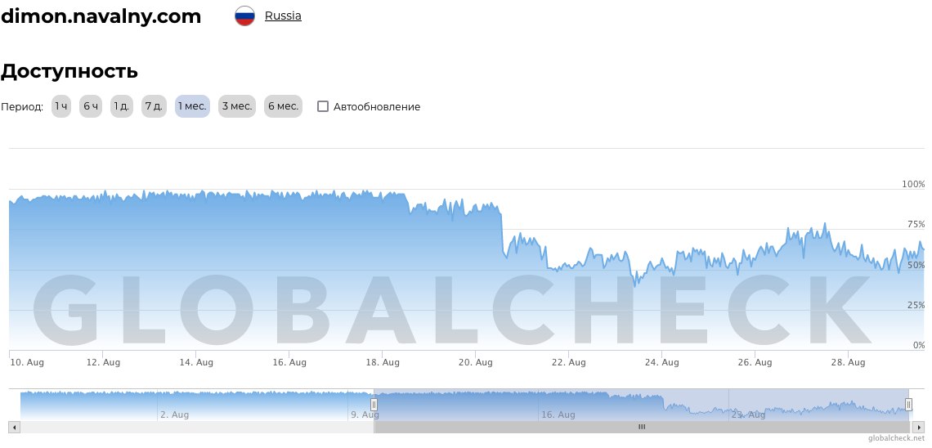Click the 18. Aug axis label
Image resolution: width=932 pixels, height=448 pixels.
(383, 362)
